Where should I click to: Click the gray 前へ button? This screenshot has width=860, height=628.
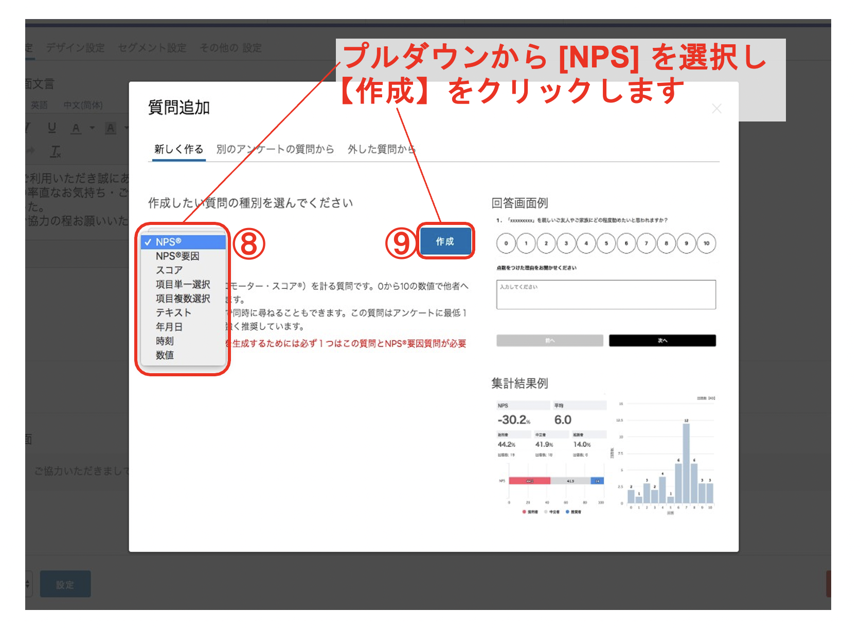[550, 340]
